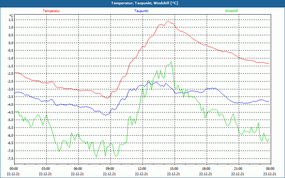Click the -4,0 y-axis value

pyautogui.click(x=10, y=105)
